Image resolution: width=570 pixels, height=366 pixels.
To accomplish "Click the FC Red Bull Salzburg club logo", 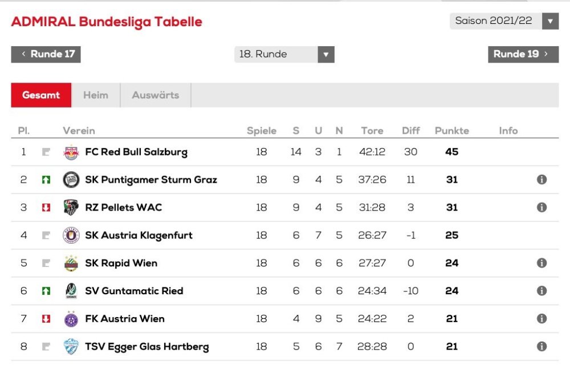I will tap(71, 152).
